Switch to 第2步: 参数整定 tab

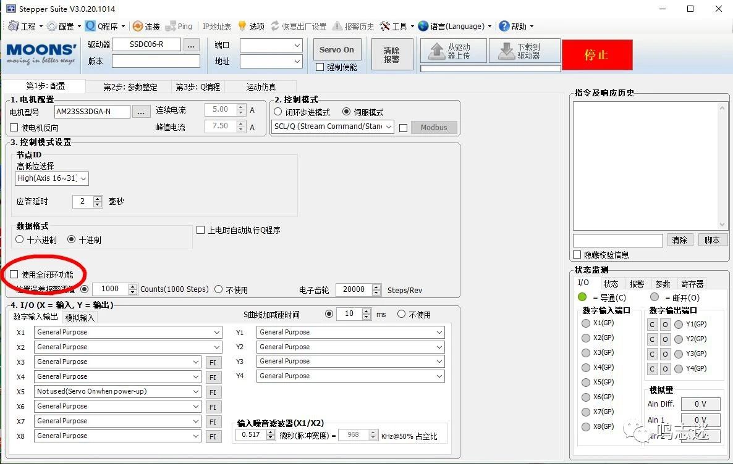point(130,87)
